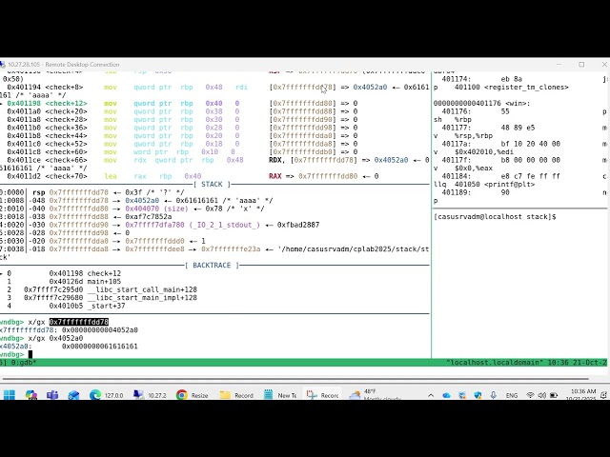Click the 0x4011b8 <check+44> instruction
The width and height of the screenshot is (610, 457).
(x=47, y=135)
